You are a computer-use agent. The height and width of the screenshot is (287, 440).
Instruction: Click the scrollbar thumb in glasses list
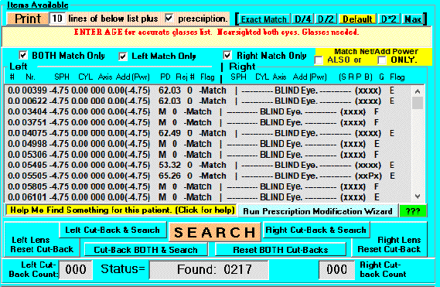[x=418, y=103]
